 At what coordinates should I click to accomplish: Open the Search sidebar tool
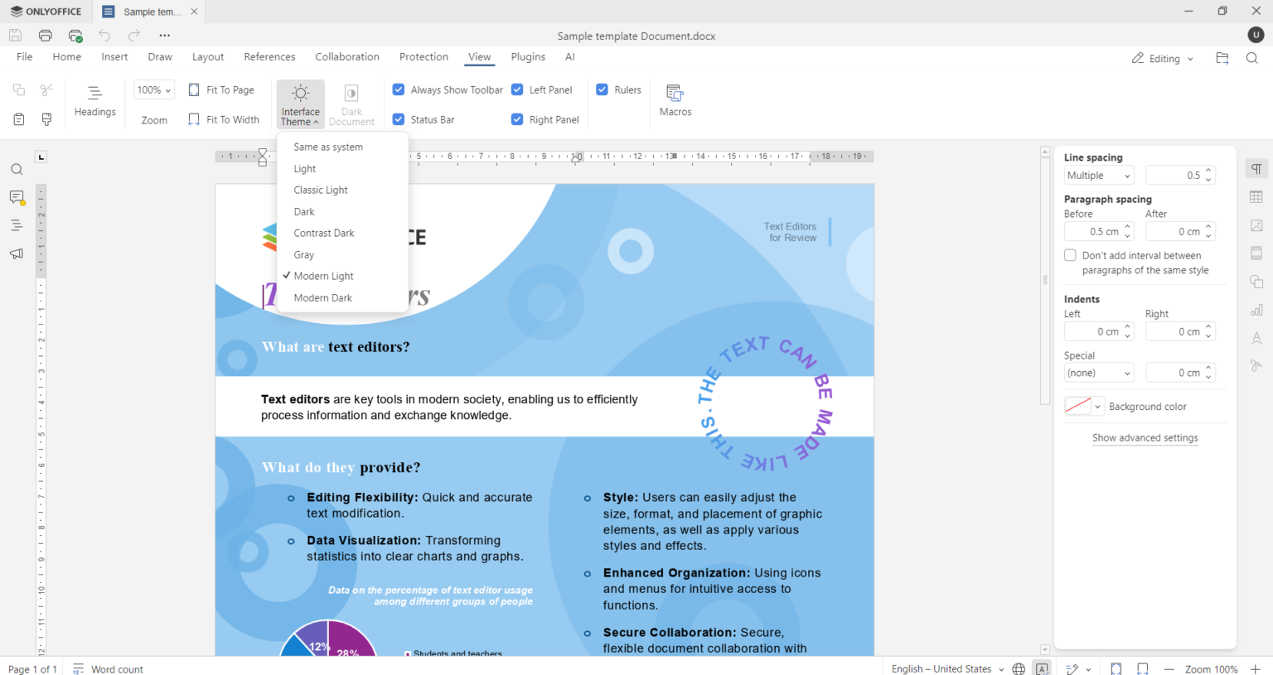[x=17, y=169]
